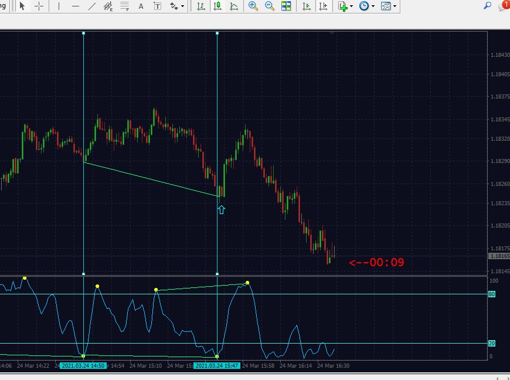Draw a horizontal line
This screenshot has width=510, height=380.
(x=76, y=6)
